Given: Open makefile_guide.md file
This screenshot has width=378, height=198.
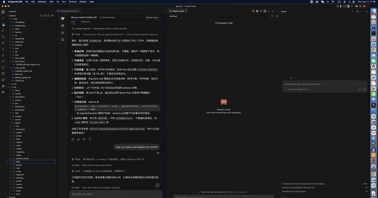Looking at the screenshot, I should coord(23,71).
